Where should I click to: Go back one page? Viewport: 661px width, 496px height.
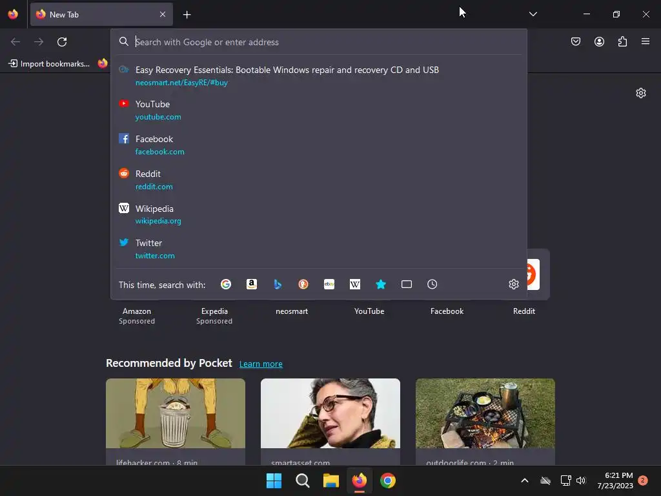(x=15, y=42)
